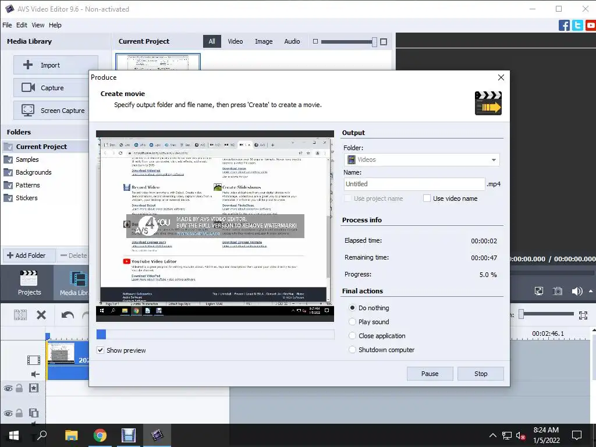Take a snapshot with camera icon
Screen dimensions: 596x447
557,291
